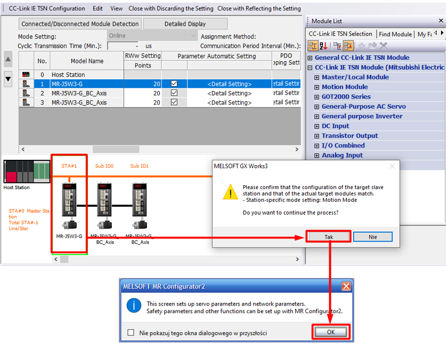The height and width of the screenshot is (343, 447).
Task: Close the Module List panel
Action: pyautogui.click(x=441, y=21)
